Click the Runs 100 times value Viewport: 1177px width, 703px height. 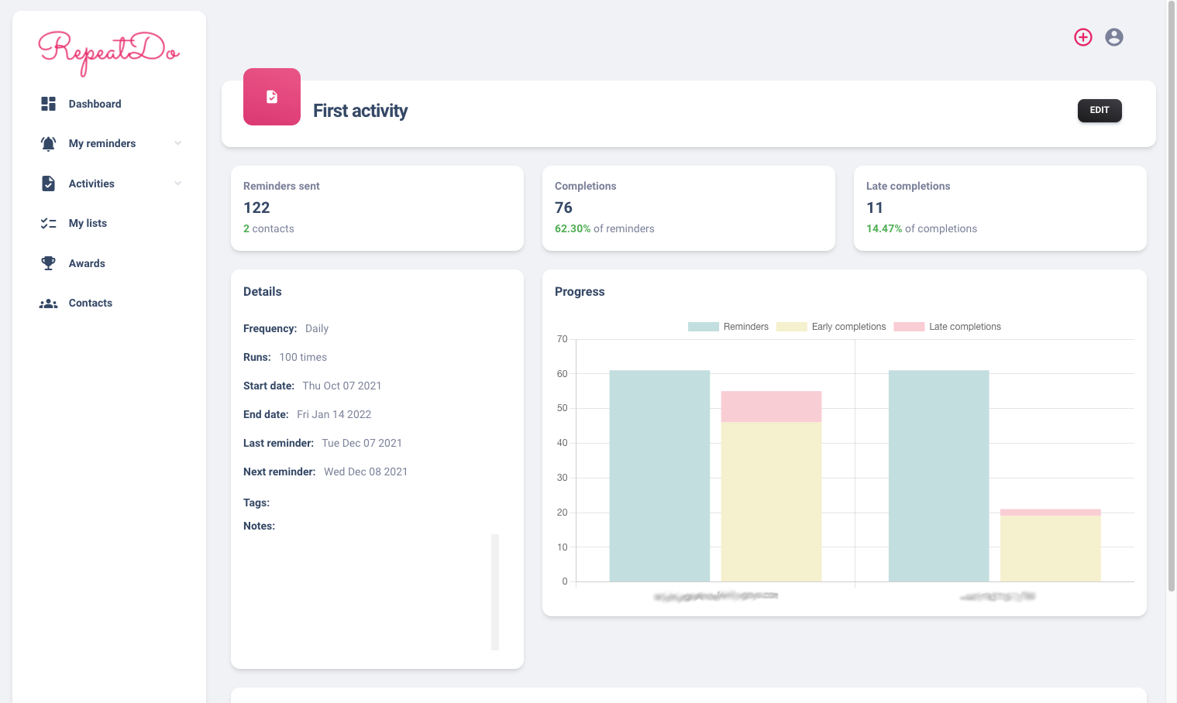[x=303, y=357]
